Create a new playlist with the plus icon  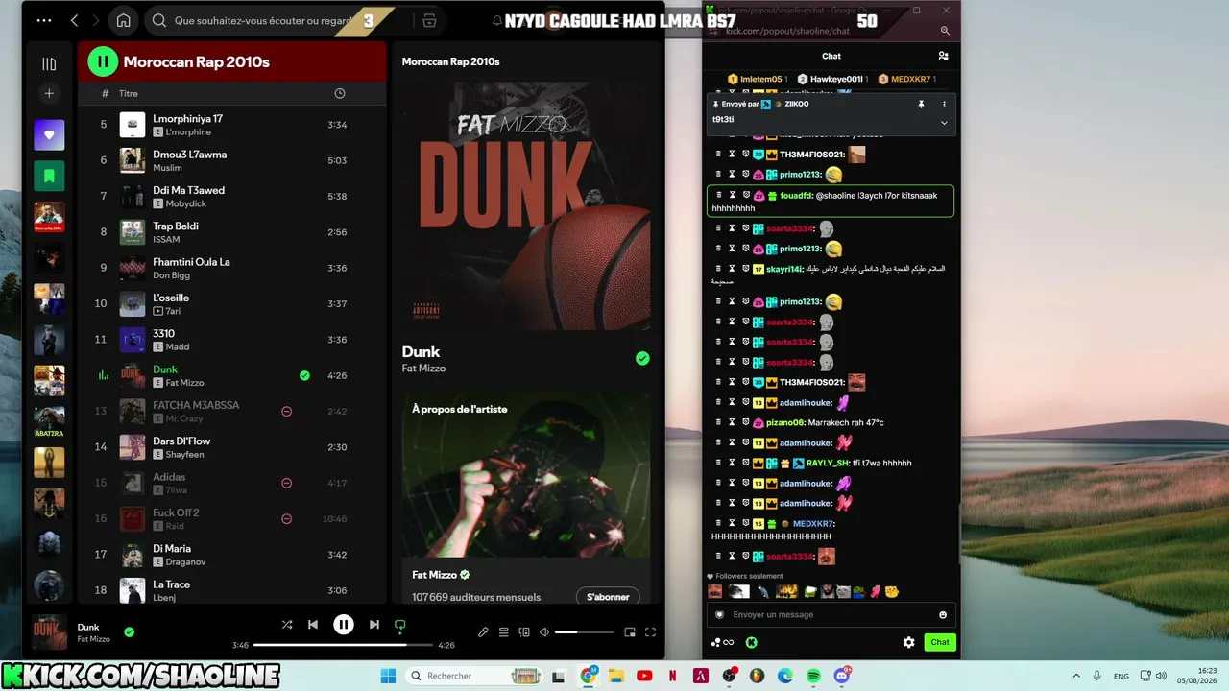point(49,93)
